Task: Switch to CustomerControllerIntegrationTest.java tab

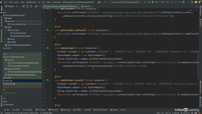Action: pyautogui.click(x=61, y=6)
